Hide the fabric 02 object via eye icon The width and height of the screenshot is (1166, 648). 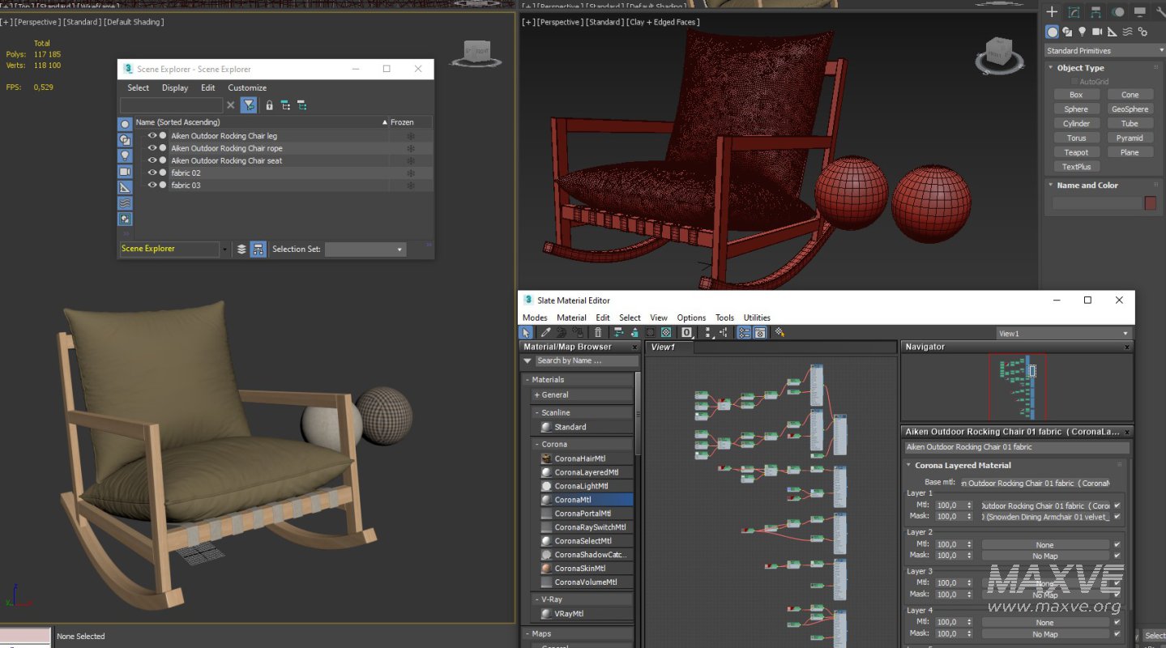152,173
